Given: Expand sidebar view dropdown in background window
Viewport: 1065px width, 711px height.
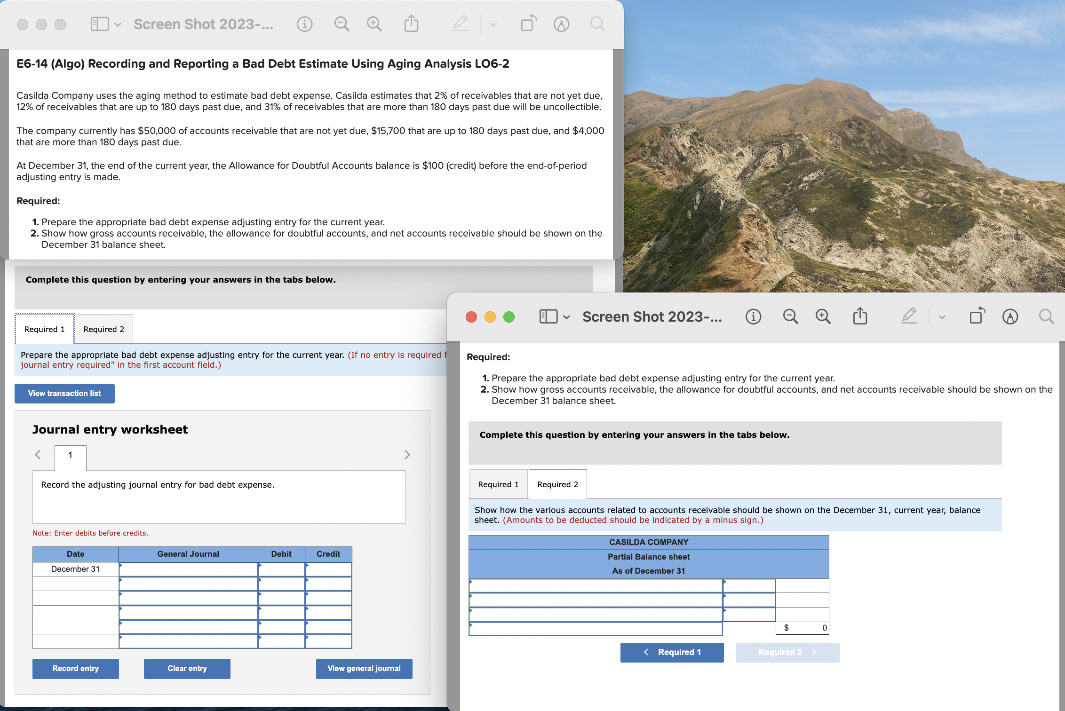Looking at the screenshot, I should click(118, 24).
